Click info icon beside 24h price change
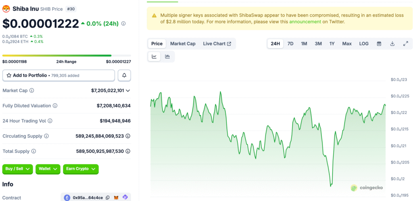This screenshot has width=413, height=201. click(x=123, y=23)
